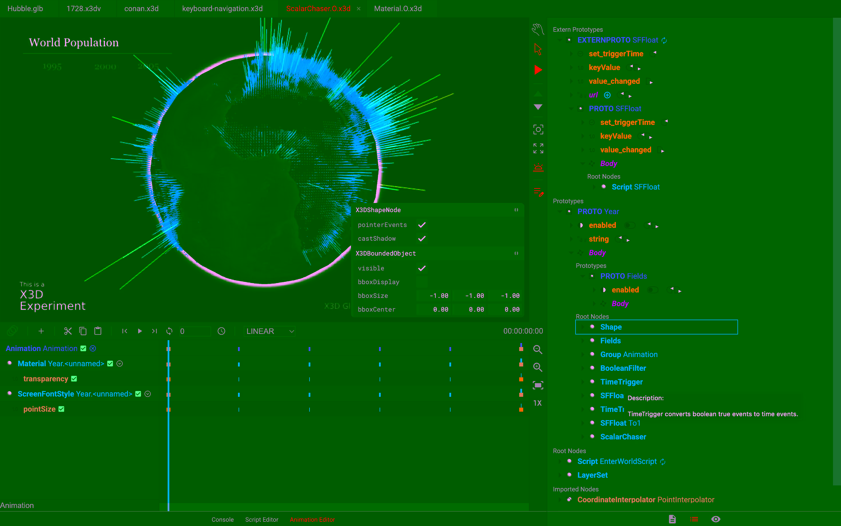Select the hand browse tool
This screenshot has height=526, width=841.
(538, 29)
